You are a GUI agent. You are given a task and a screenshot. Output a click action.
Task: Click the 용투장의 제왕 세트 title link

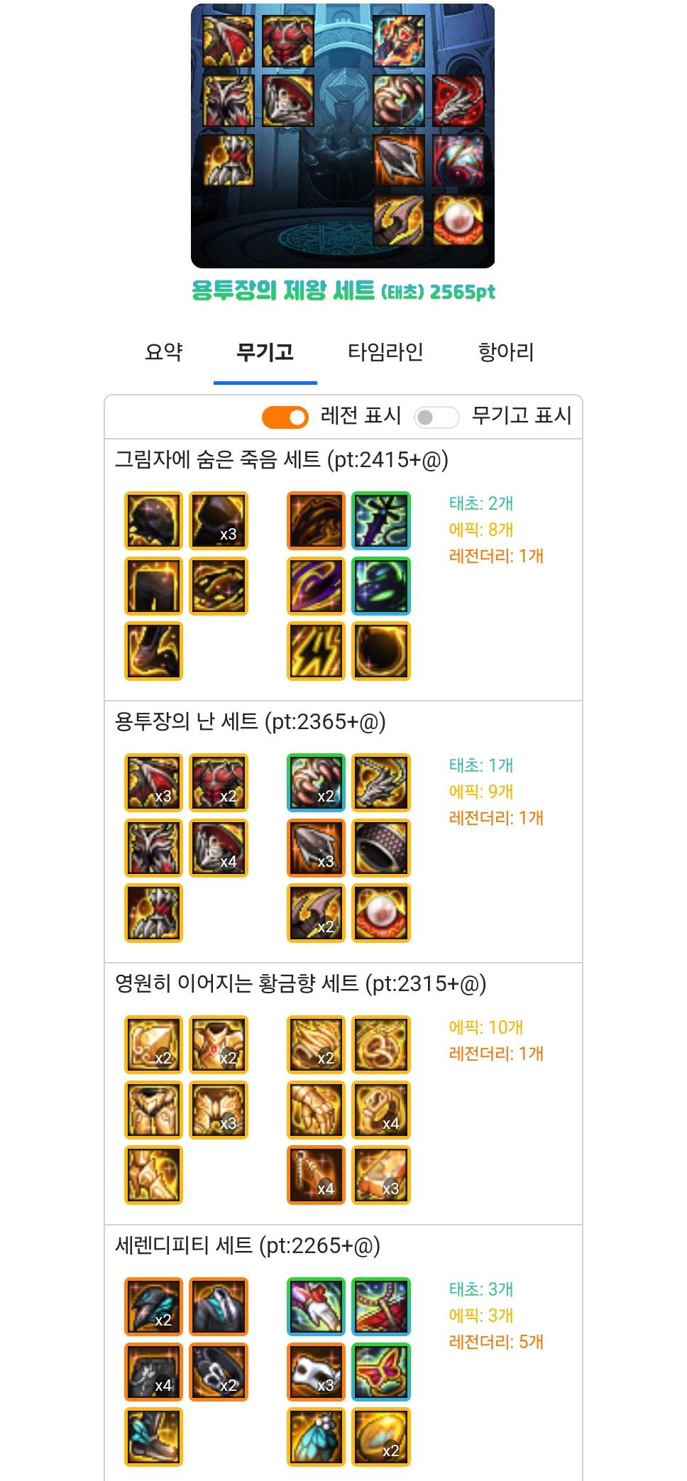(343, 290)
